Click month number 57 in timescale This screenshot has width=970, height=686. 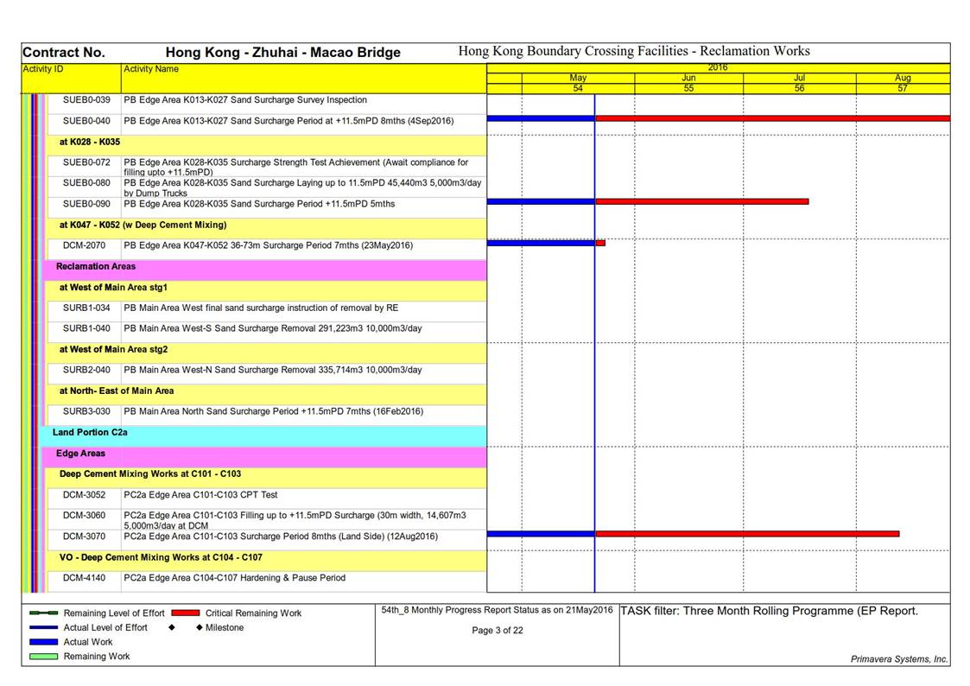(x=903, y=88)
